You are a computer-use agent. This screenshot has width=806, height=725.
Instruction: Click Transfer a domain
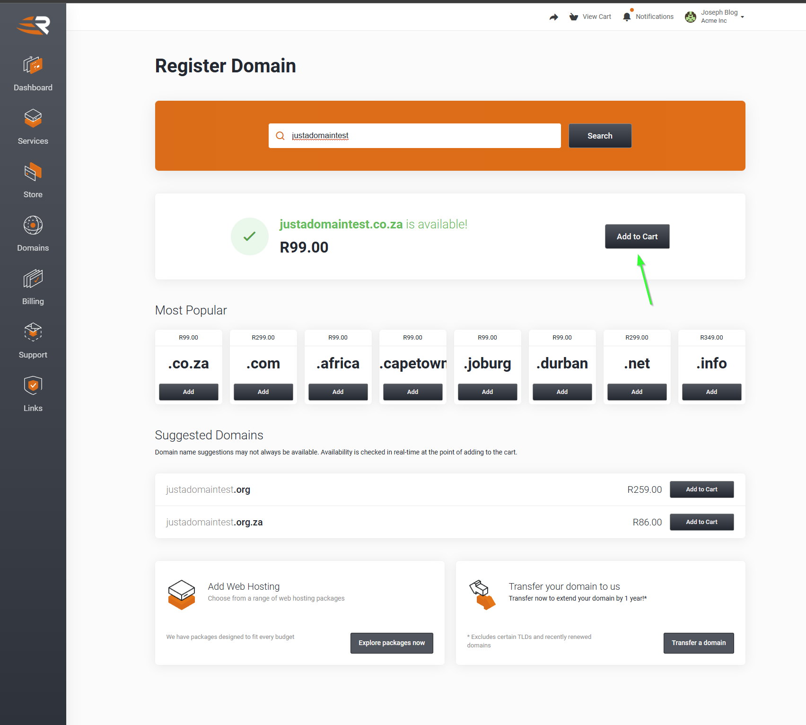[x=698, y=643]
